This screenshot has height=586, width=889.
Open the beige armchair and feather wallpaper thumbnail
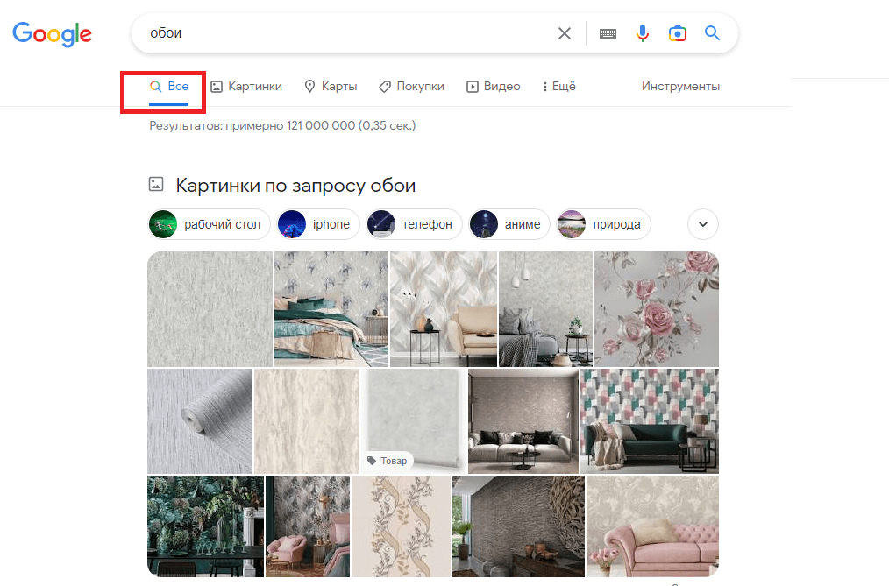point(444,309)
